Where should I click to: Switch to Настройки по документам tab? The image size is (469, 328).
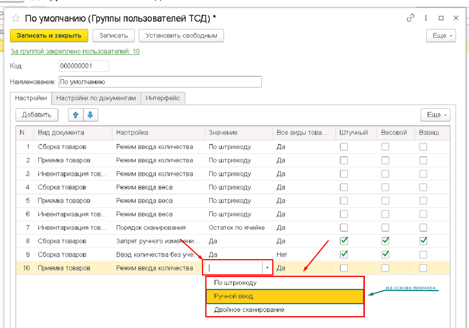[x=96, y=98]
